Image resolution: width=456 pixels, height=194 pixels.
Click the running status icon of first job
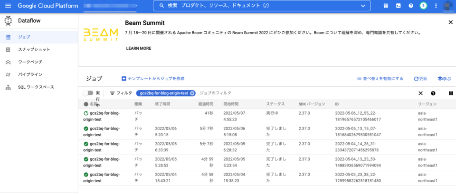[x=86, y=113]
